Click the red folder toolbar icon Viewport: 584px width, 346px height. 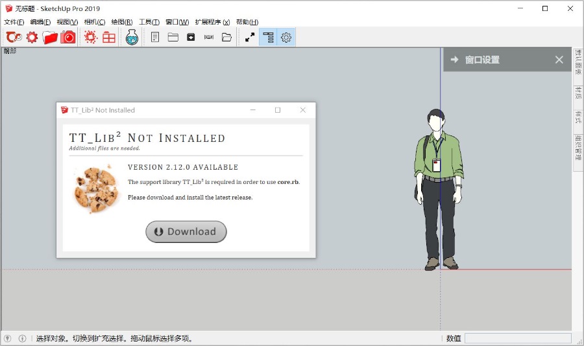point(50,37)
